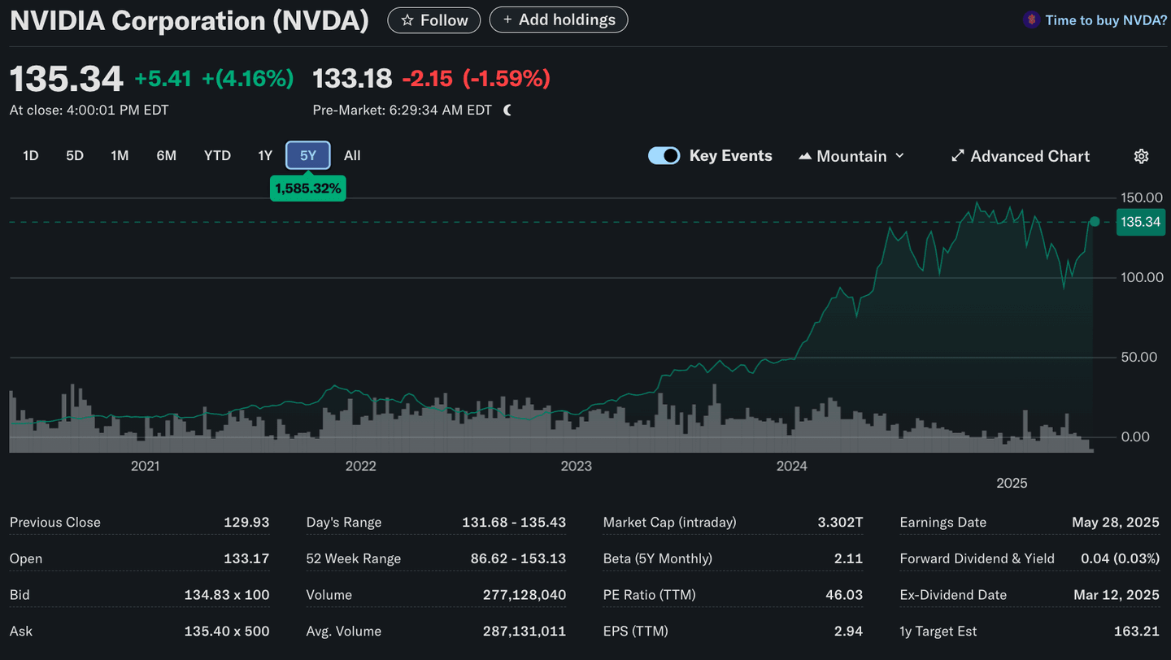Show the 1M price chart
Image resolution: width=1171 pixels, height=660 pixels.
120,155
